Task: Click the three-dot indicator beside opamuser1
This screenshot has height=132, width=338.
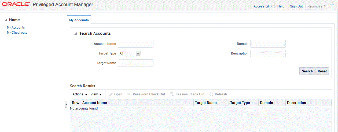Action: (x=332, y=5)
